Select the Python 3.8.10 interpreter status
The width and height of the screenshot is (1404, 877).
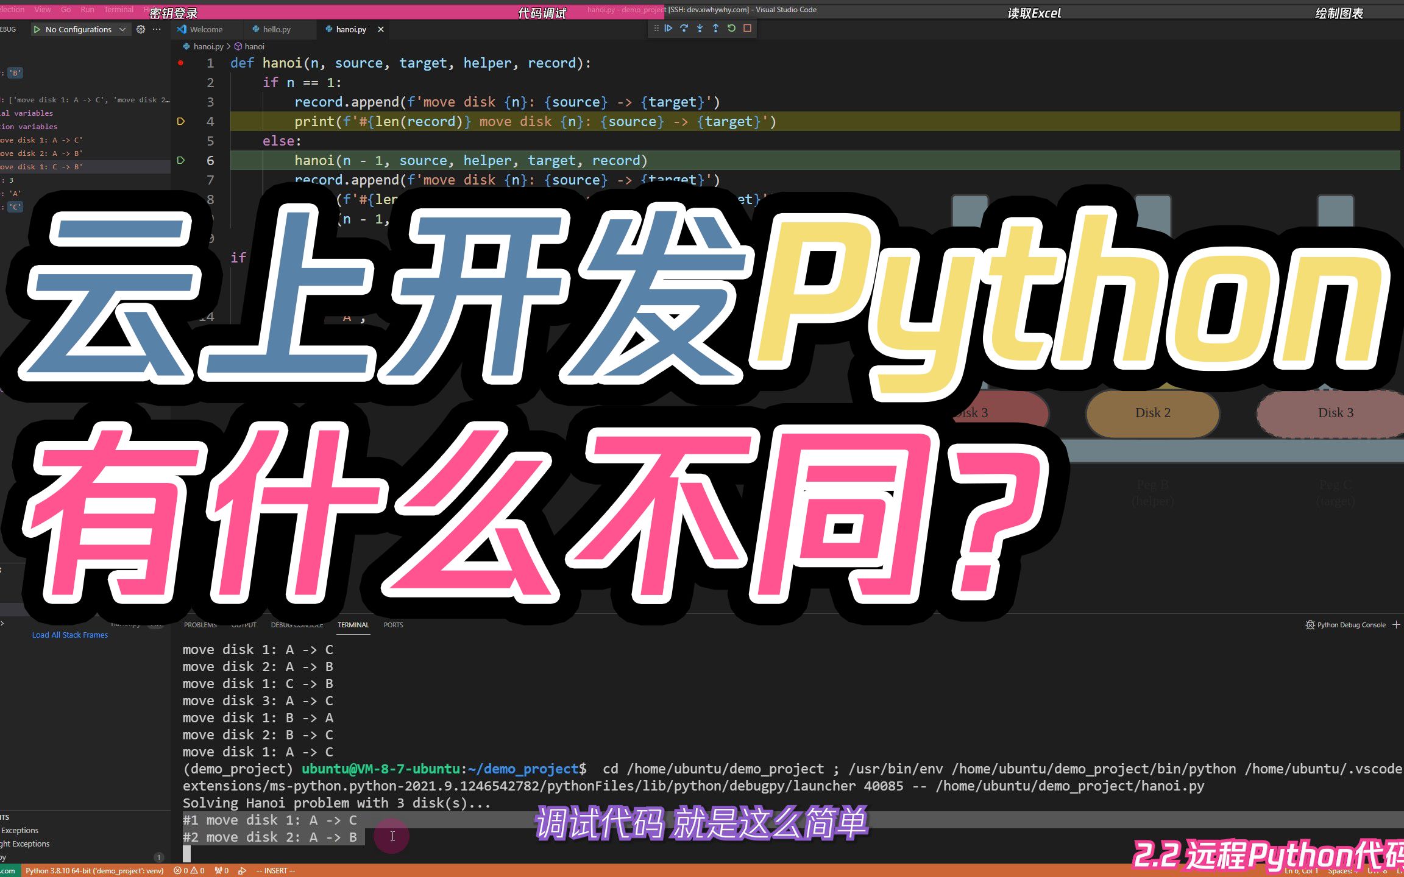tap(94, 871)
